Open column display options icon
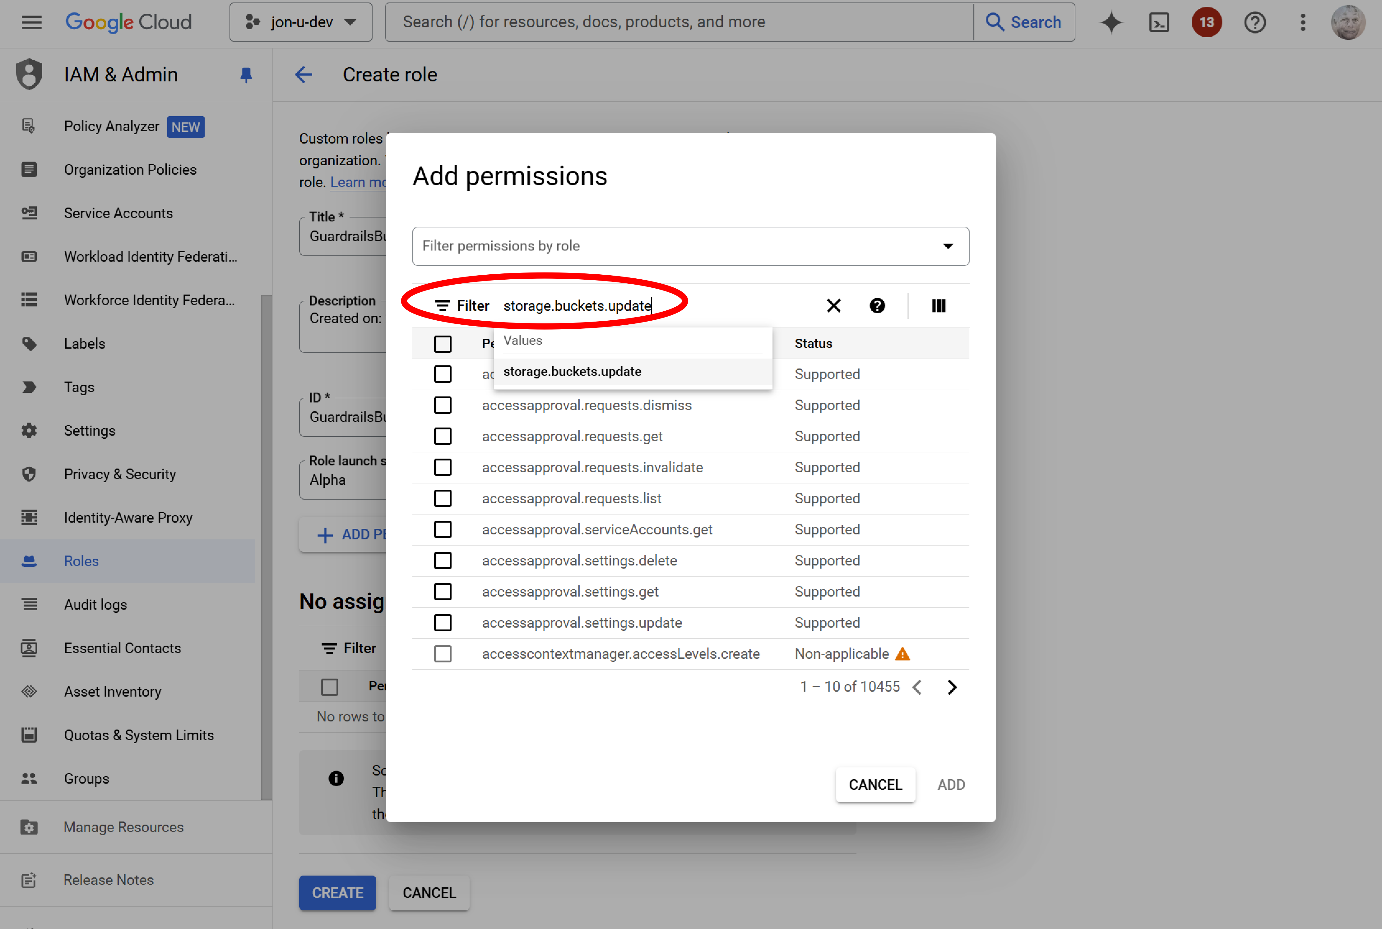Screen dimensions: 1382x929 [938, 306]
